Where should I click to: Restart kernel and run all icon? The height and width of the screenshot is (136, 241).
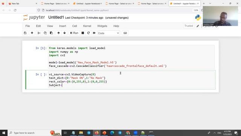94,33
